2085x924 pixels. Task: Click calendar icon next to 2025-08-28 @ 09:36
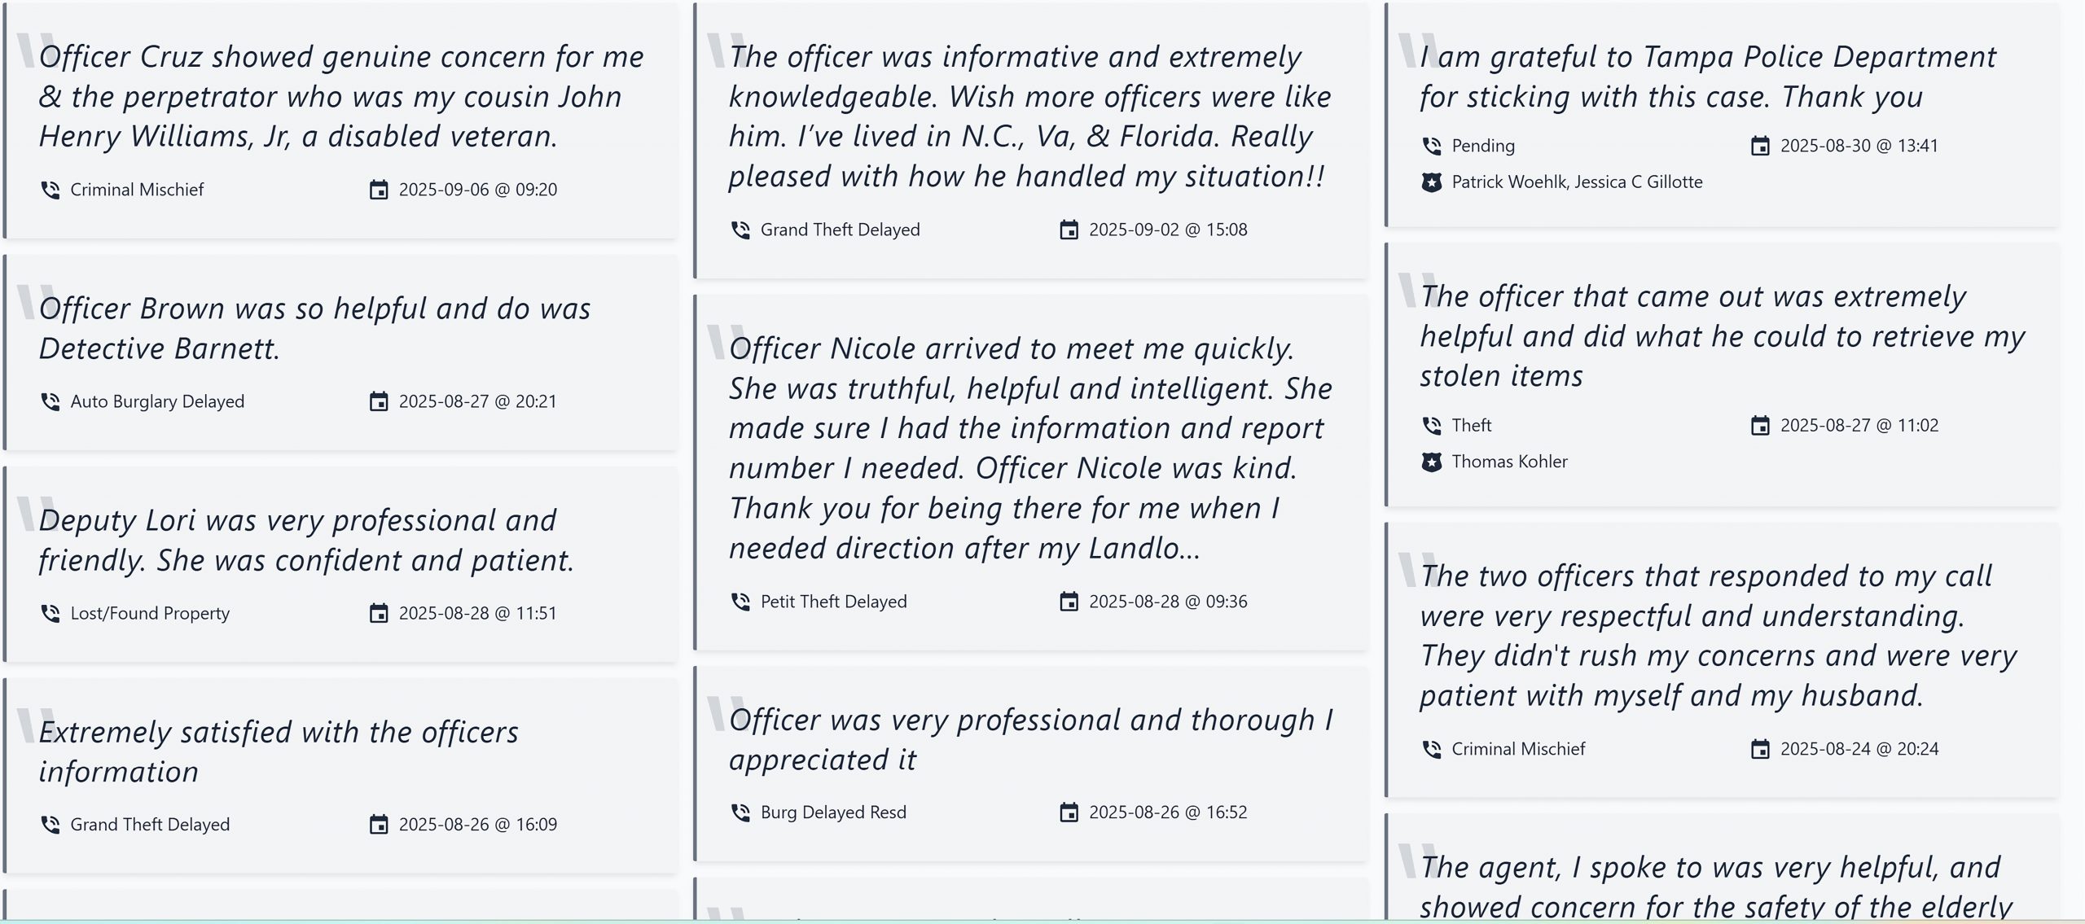tap(1069, 602)
